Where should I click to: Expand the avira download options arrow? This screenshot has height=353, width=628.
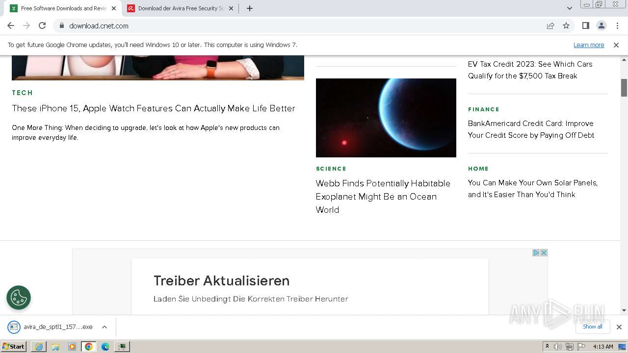click(x=105, y=327)
